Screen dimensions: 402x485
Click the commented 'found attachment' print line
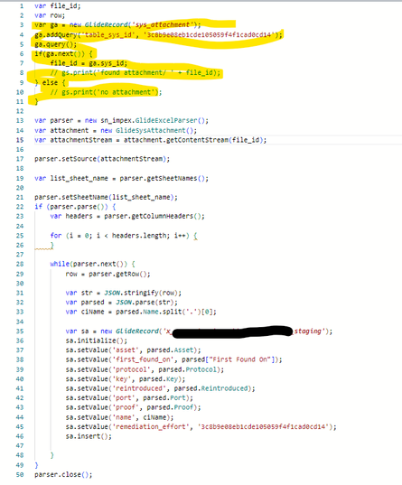click(x=136, y=73)
